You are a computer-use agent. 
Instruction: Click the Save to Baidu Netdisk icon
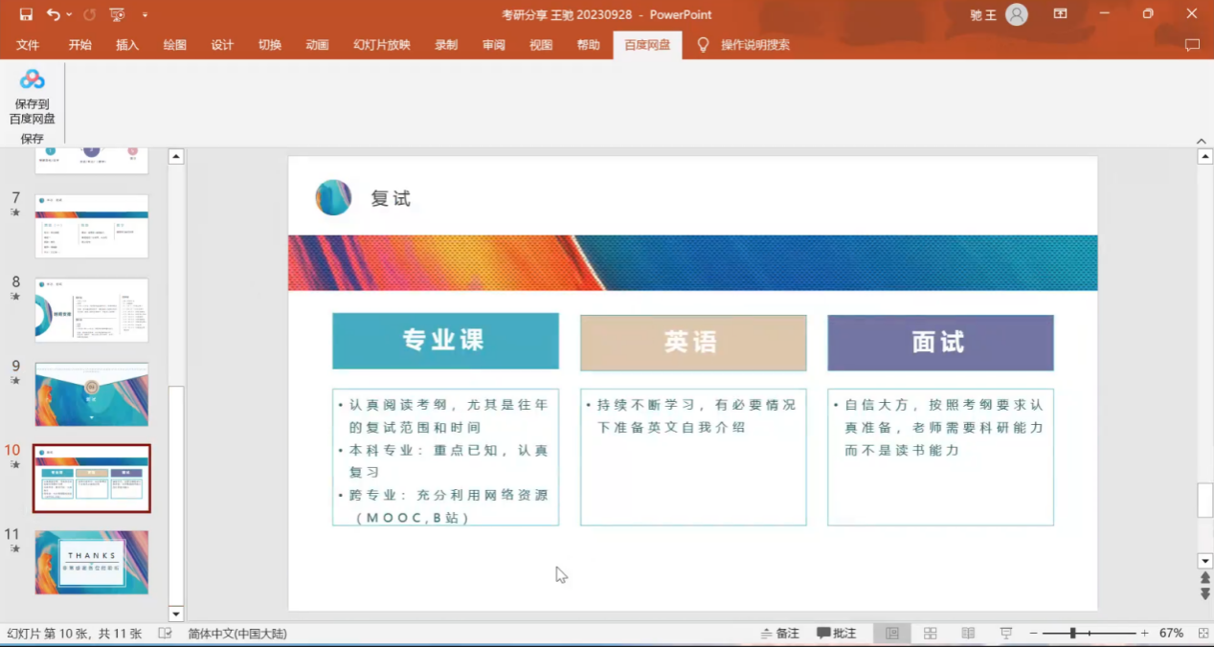pos(33,79)
